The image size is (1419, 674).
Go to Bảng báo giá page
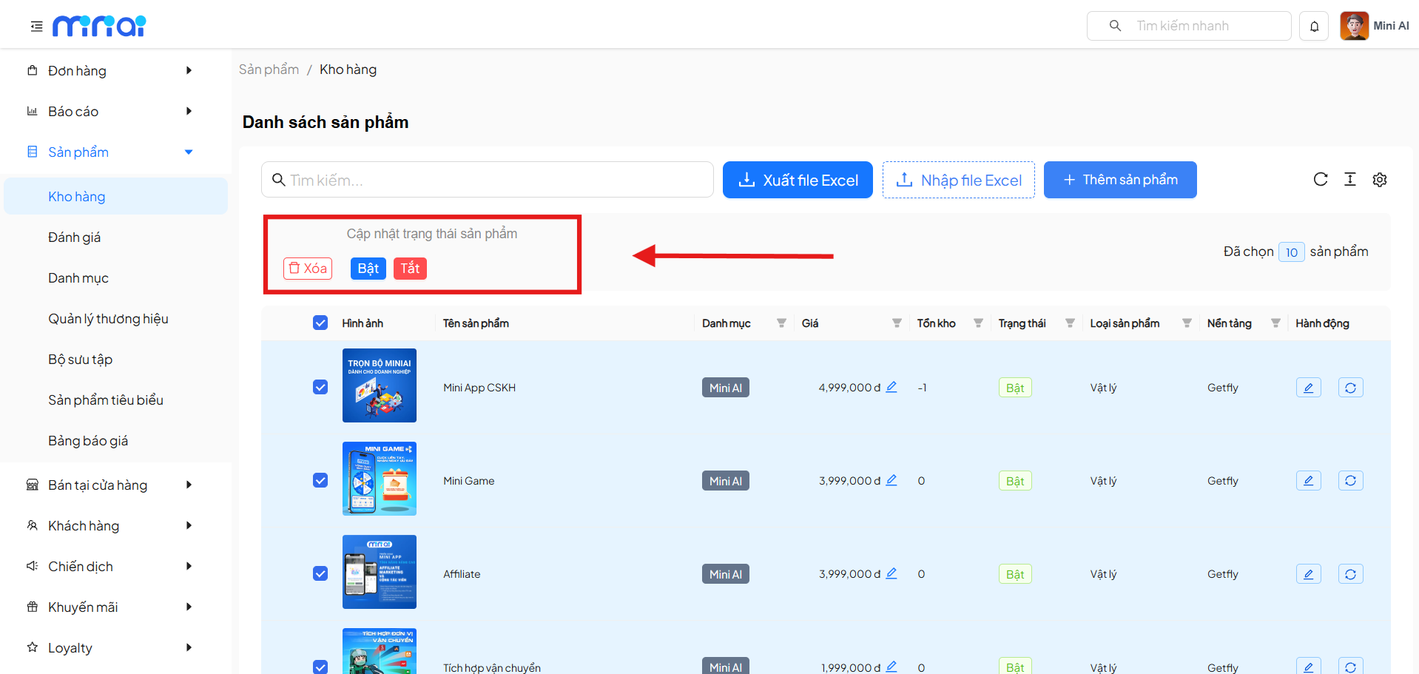(x=88, y=441)
